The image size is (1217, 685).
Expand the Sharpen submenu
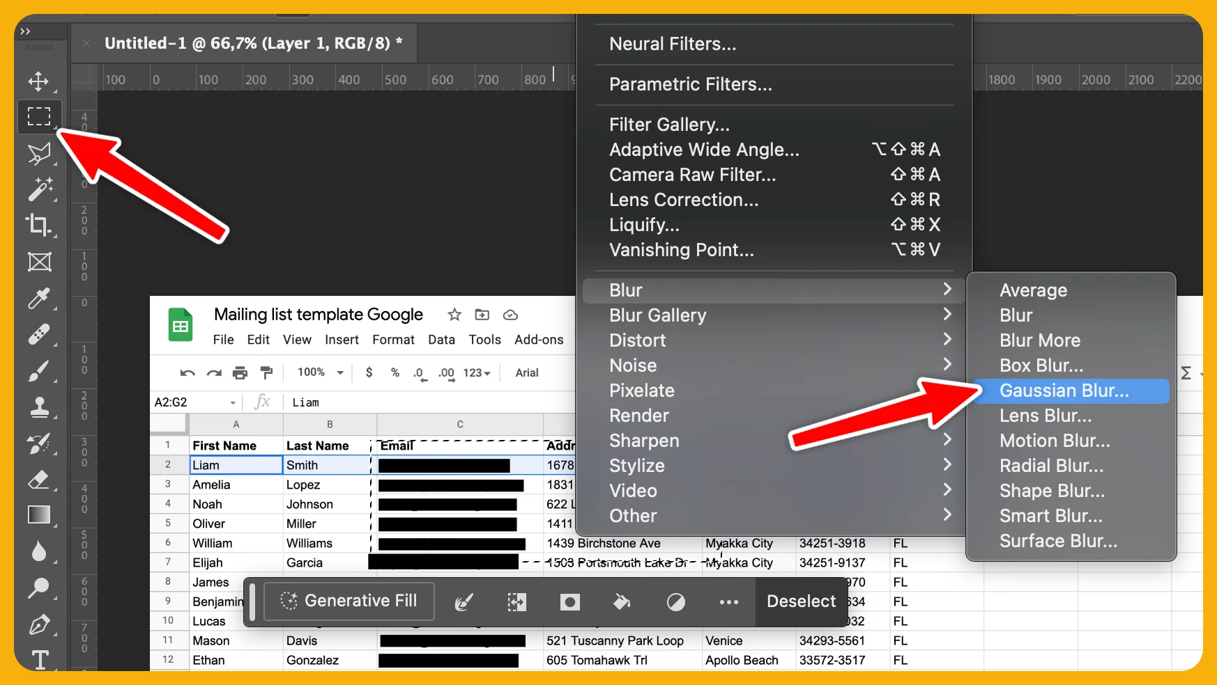tap(774, 441)
